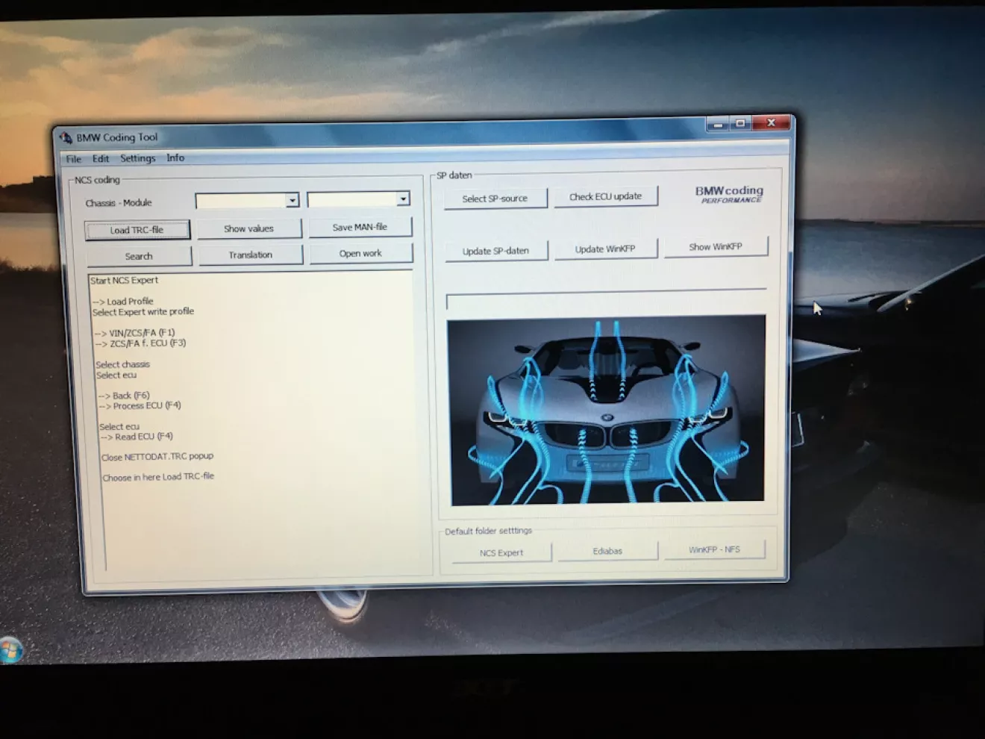Screen dimensions: 985x739
Task: Click 'Choose in here Load TRC-file' line
Action: 158,477
